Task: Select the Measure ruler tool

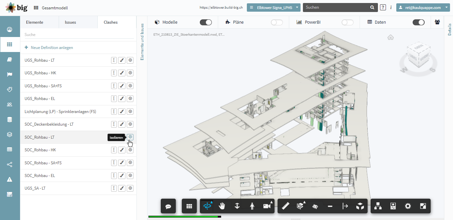Action: 286,206
